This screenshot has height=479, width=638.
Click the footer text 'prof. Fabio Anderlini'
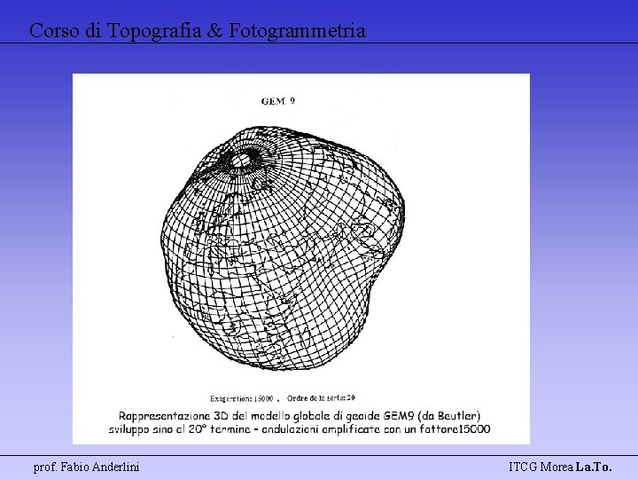pyautogui.click(x=86, y=467)
